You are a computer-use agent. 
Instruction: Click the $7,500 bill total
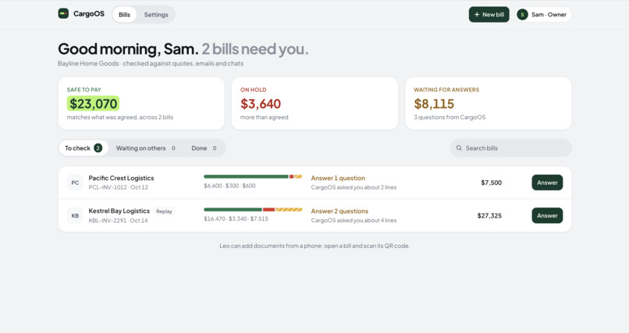492,182
